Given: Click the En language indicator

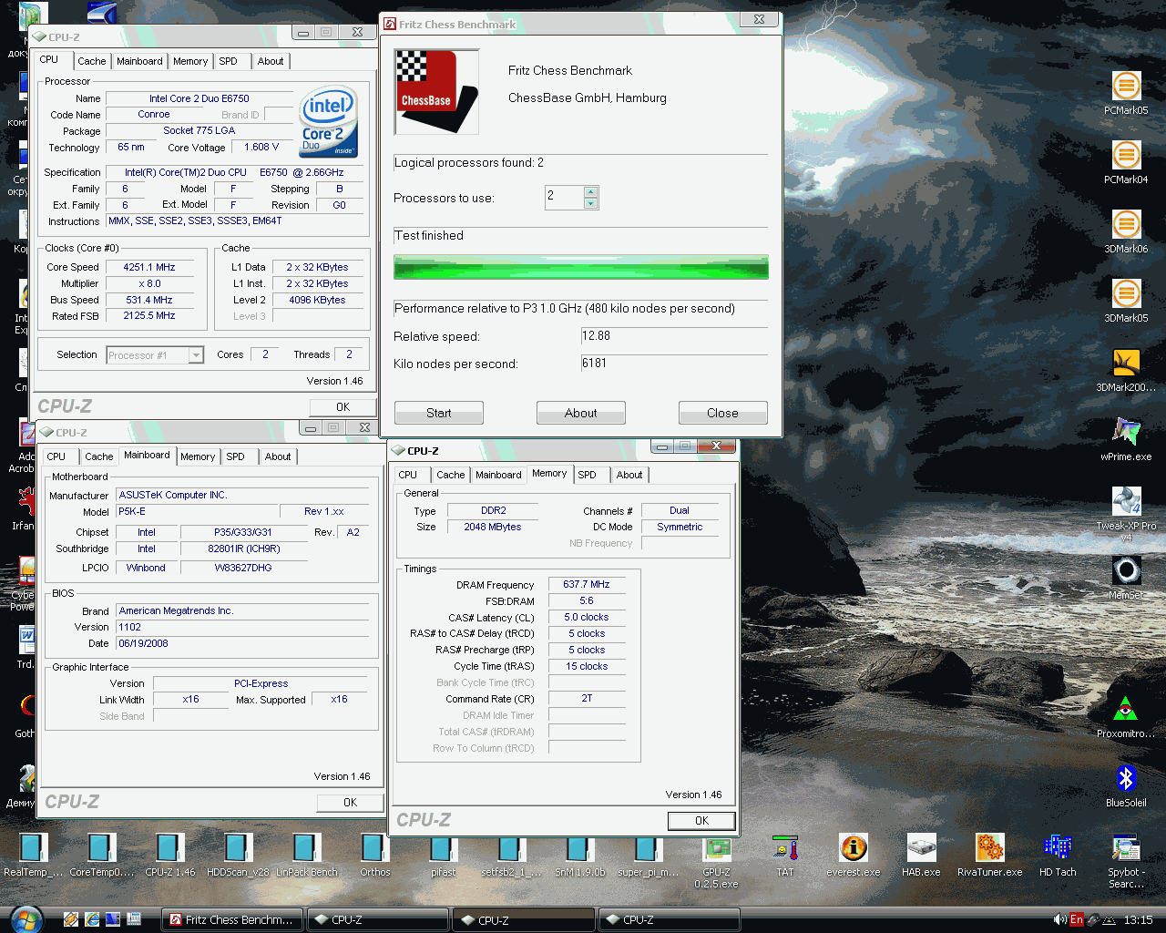Looking at the screenshot, I should click(x=1077, y=919).
